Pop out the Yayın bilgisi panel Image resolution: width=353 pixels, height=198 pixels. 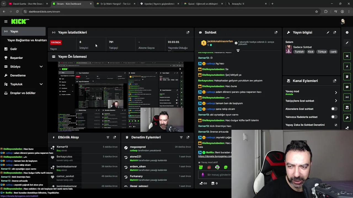335,32
